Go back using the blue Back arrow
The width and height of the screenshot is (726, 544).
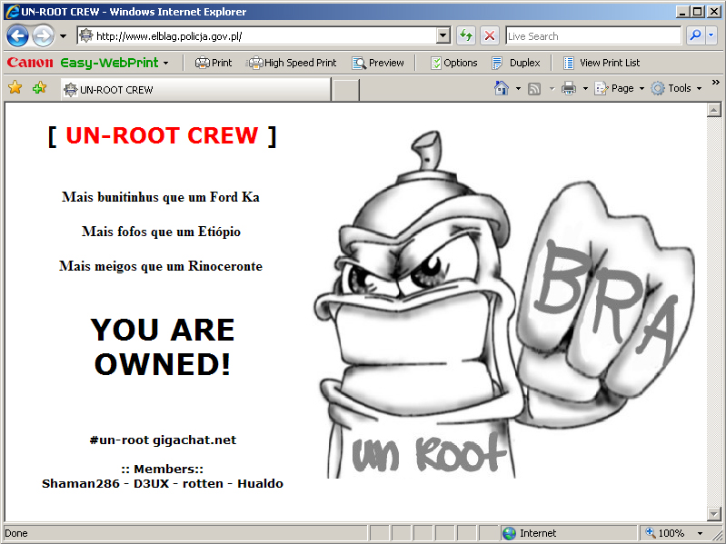(x=18, y=36)
